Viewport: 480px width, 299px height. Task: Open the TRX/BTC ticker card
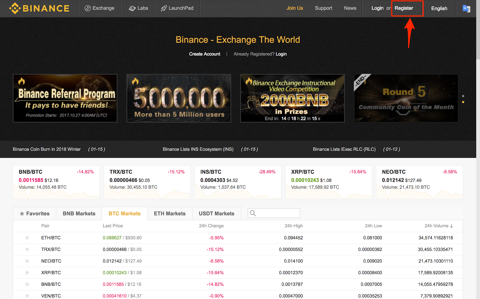click(x=147, y=182)
